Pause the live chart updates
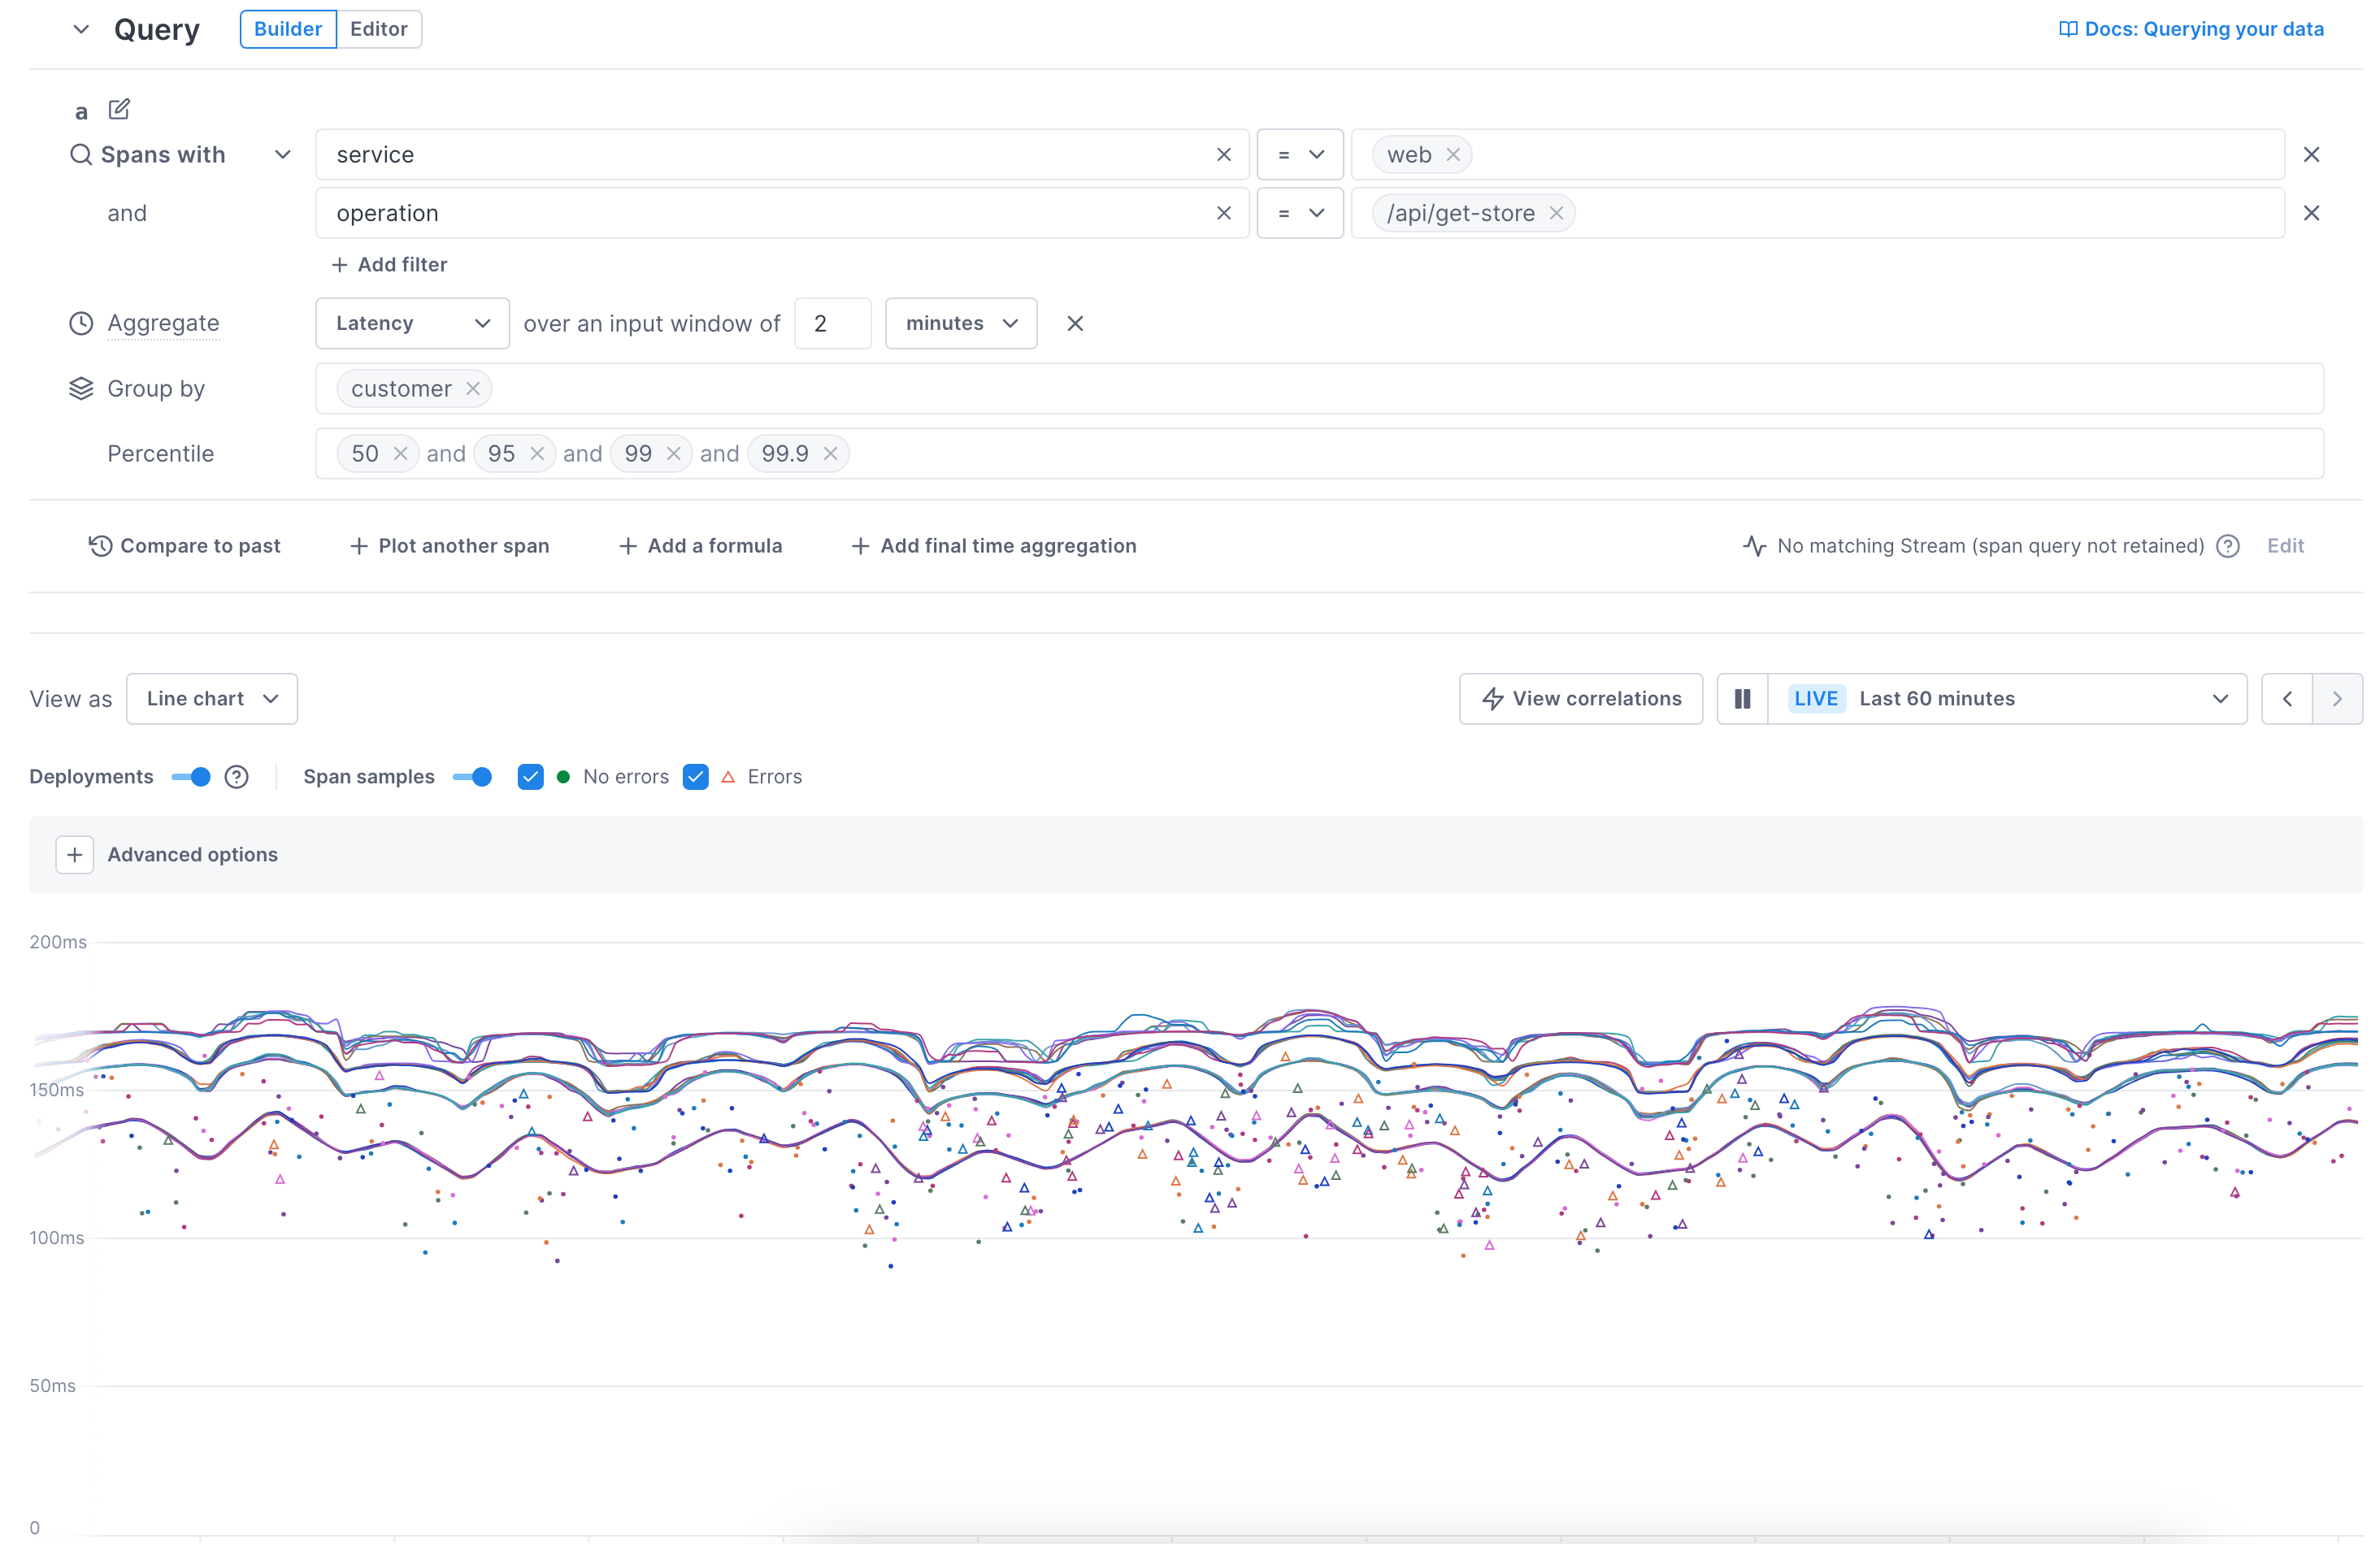The image size is (2380, 1544). [1742, 698]
